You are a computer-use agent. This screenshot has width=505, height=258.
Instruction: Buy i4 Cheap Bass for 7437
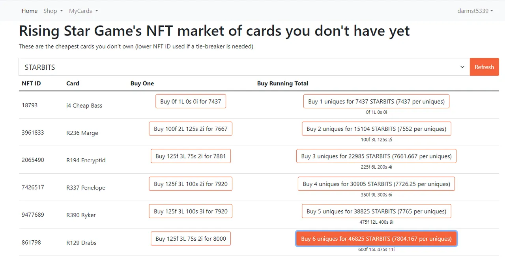click(191, 101)
